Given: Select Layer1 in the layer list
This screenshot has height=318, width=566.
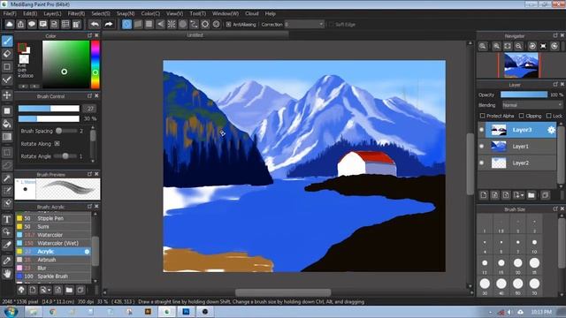Looking at the screenshot, I should click(x=520, y=147).
